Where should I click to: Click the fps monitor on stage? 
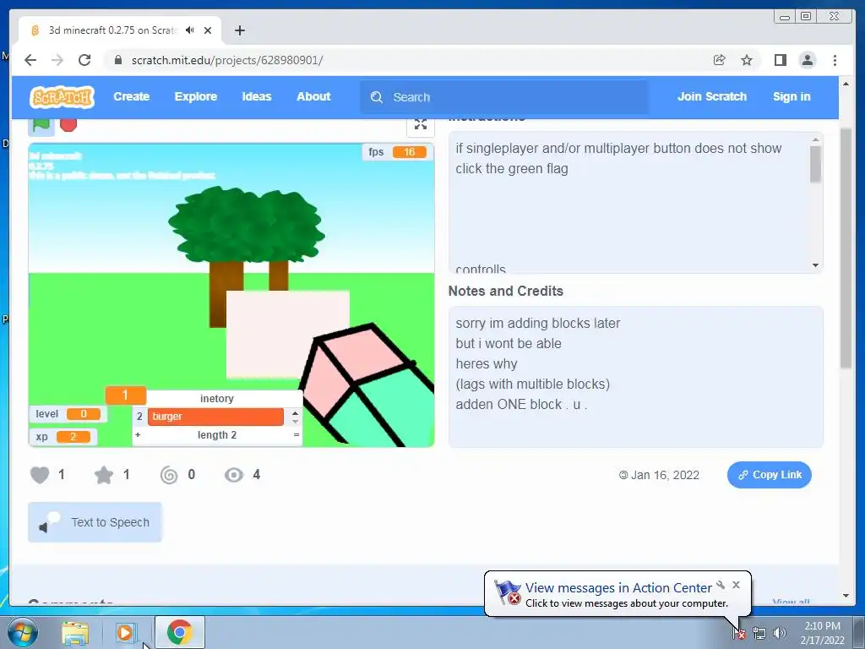(397, 152)
